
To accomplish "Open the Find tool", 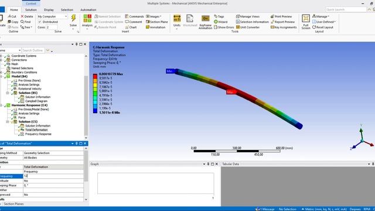I will click(x=26, y=22).
